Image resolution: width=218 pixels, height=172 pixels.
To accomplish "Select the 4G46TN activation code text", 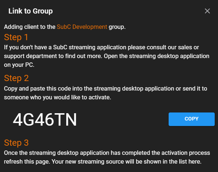I will coord(45,119).
